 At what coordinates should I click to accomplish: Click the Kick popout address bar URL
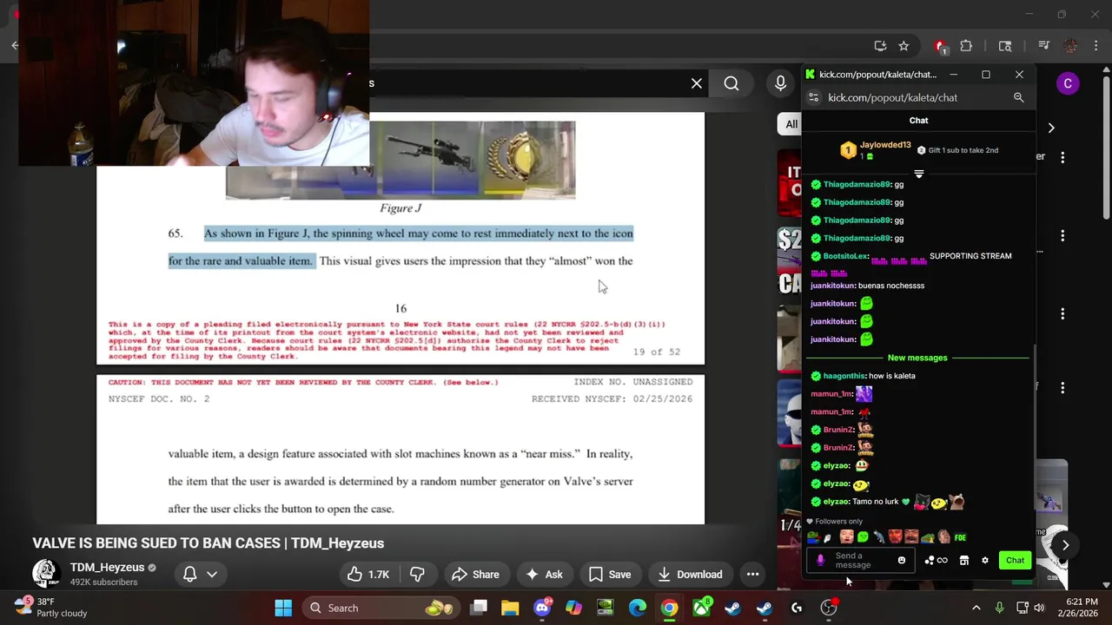click(892, 97)
